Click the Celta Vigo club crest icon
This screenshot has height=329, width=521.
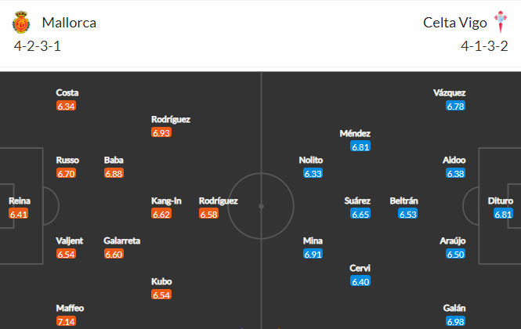pyautogui.click(x=500, y=22)
